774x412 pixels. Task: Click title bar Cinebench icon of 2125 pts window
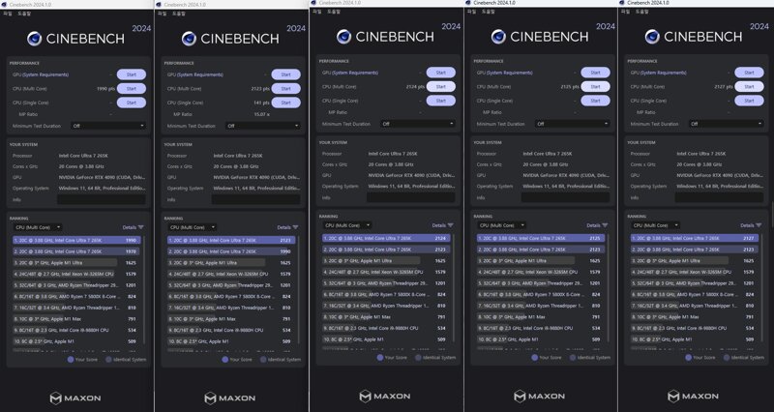pyautogui.click(x=468, y=3)
